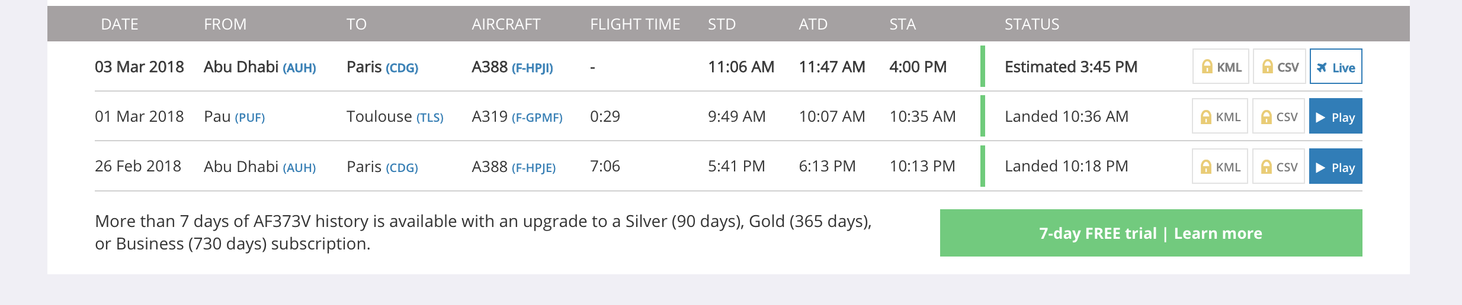Open CDG airport link in first row
The height and width of the screenshot is (305, 1462).
pyautogui.click(x=402, y=68)
